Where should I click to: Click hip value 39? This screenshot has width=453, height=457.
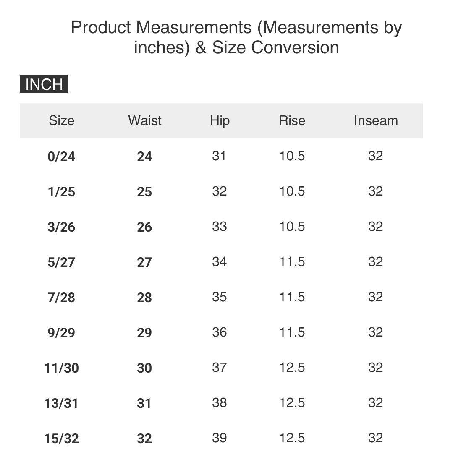click(x=219, y=438)
